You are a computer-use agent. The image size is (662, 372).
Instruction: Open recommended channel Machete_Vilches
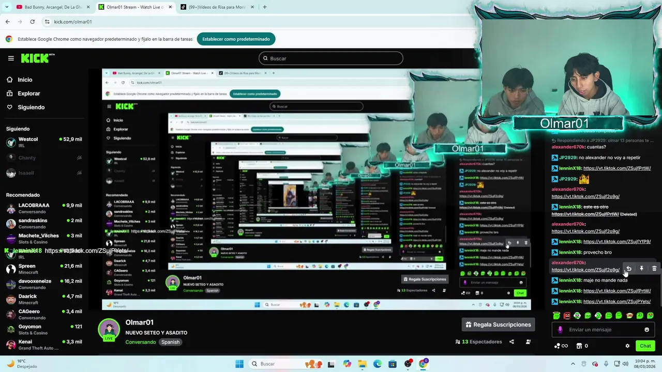pyautogui.click(x=44, y=239)
